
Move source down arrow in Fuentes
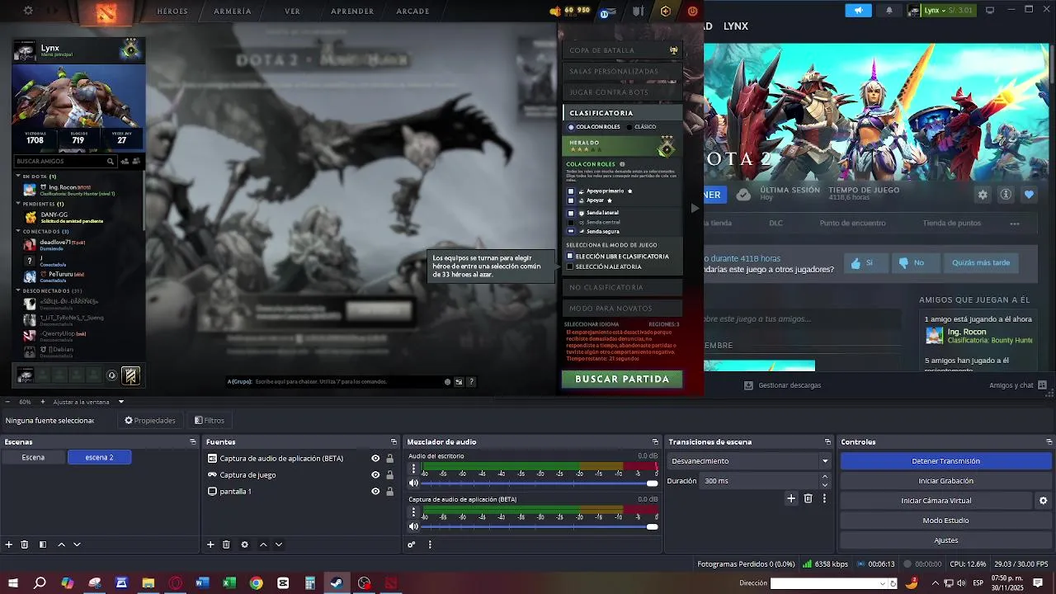(278, 544)
